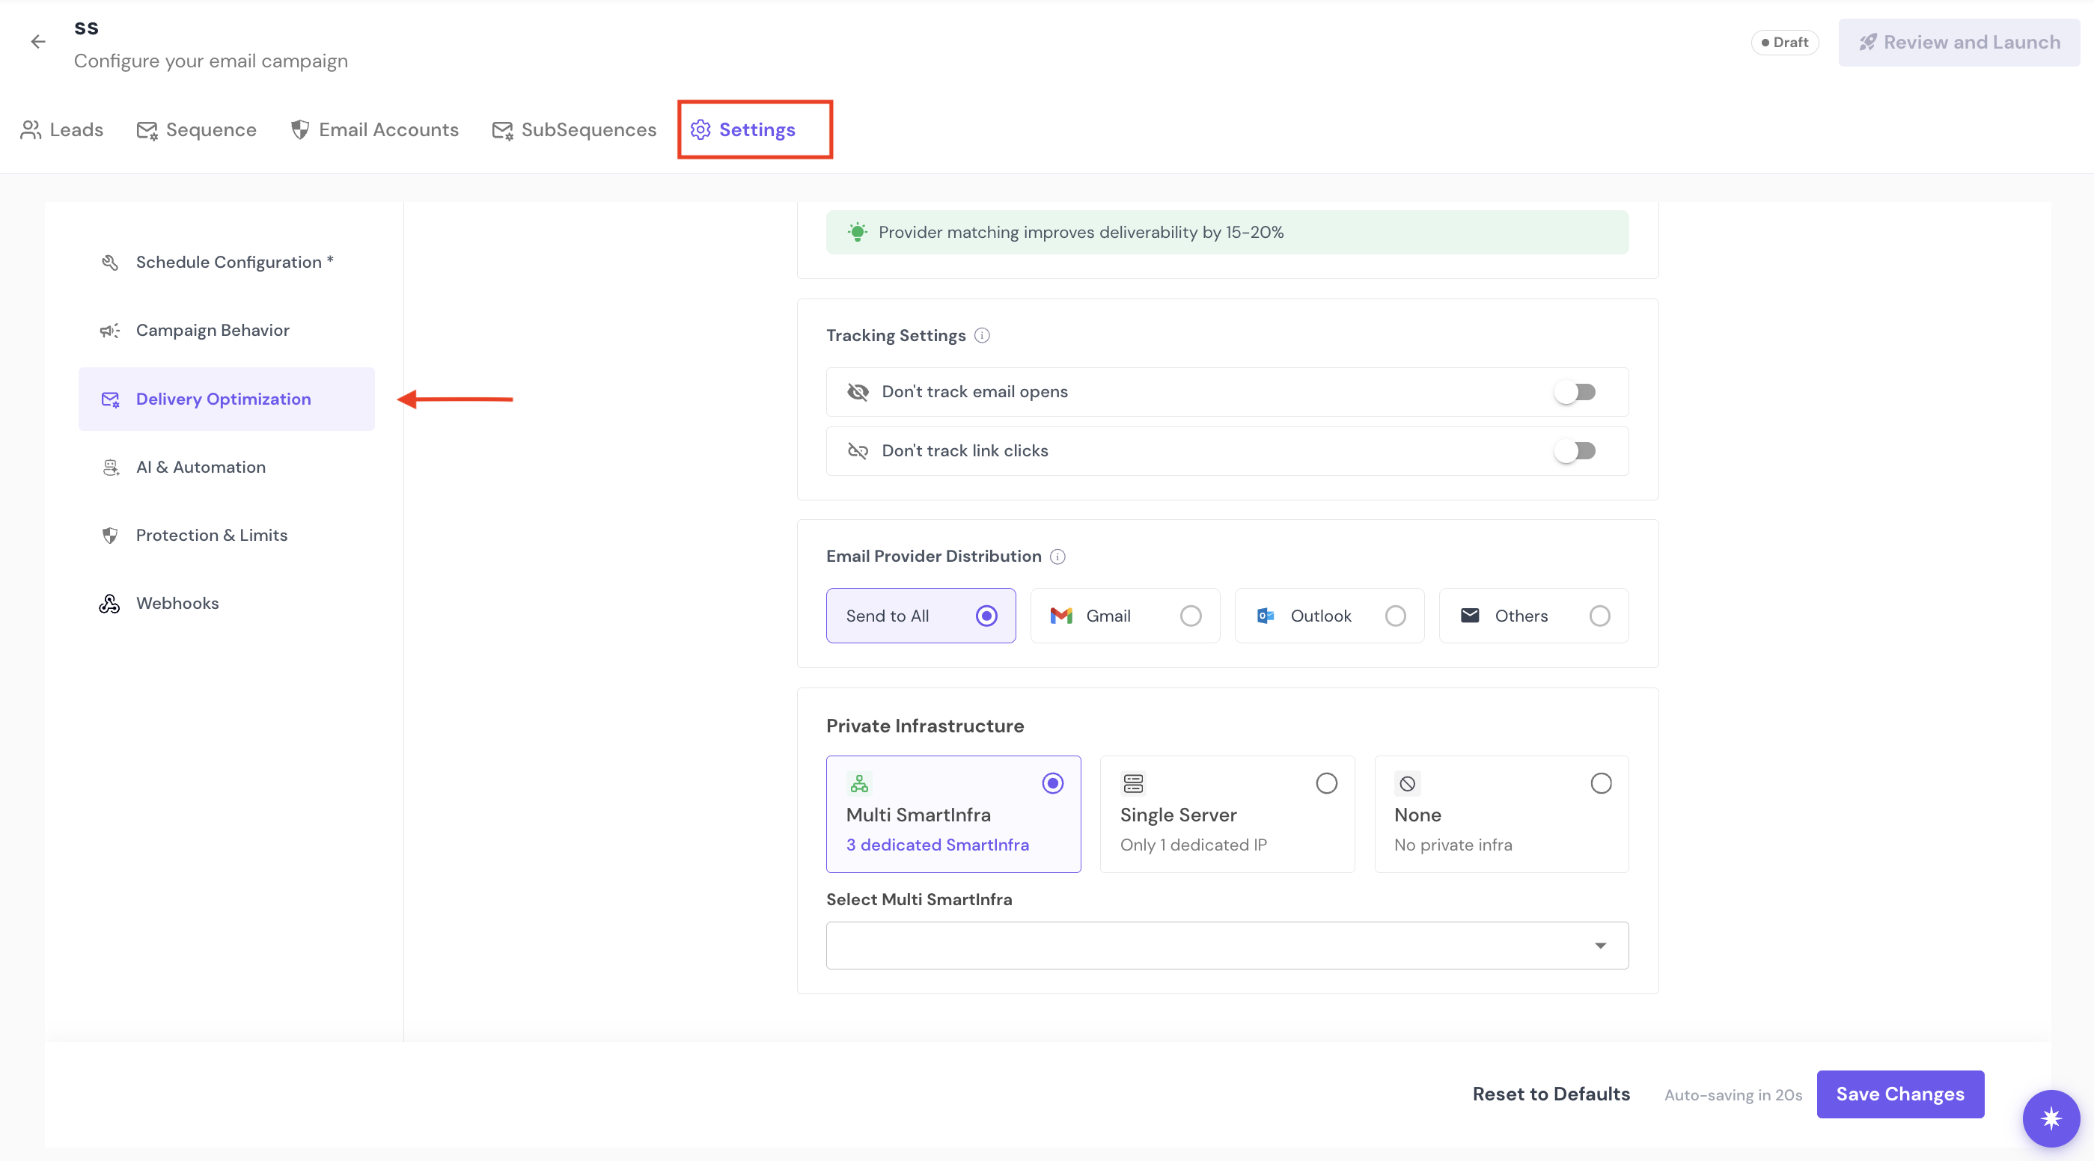The width and height of the screenshot is (2094, 1161).
Task: Click the Others envelope icon
Action: pyautogui.click(x=1470, y=616)
